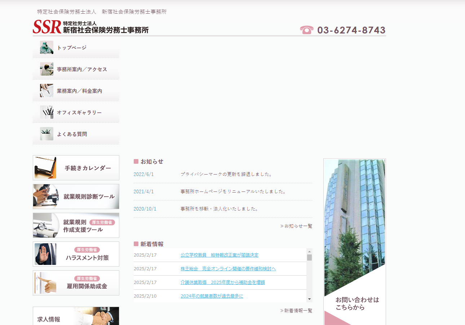The height and width of the screenshot is (325, 465).
Task: Click the news list scroll-down arrow
Action: pos(309,299)
